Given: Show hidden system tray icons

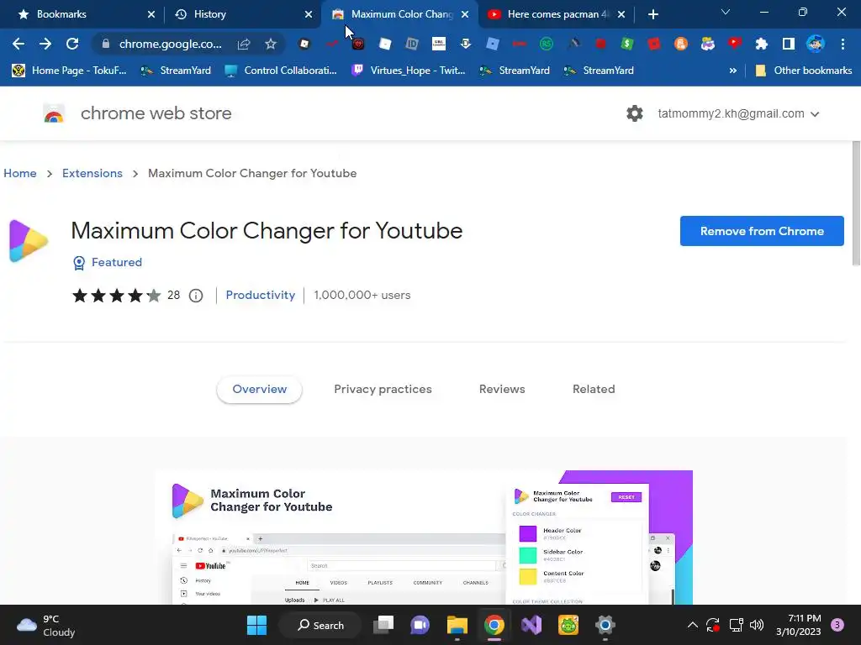Looking at the screenshot, I should point(693,625).
